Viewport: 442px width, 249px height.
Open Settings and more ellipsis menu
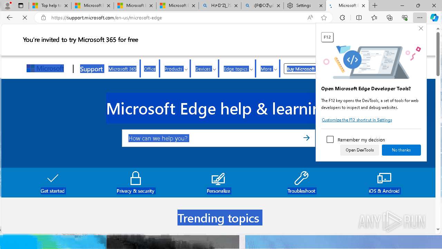coord(420,18)
